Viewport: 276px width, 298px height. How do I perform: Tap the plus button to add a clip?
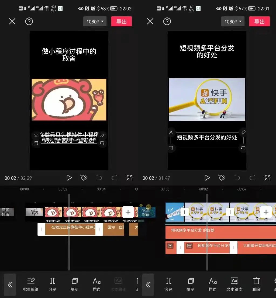coord(128,212)
